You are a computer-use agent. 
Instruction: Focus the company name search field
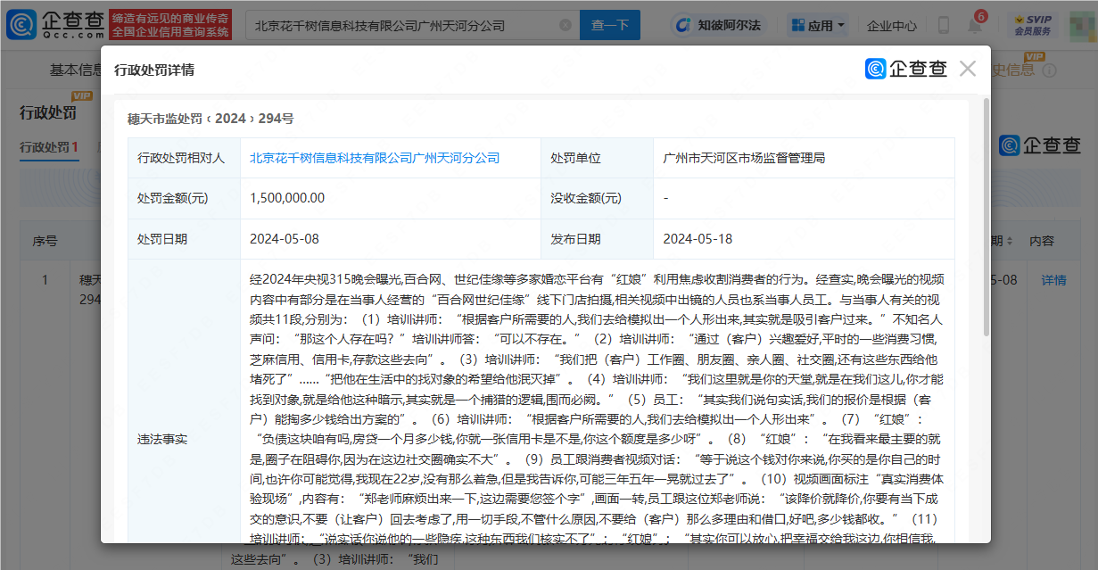[x=412, y=25]
